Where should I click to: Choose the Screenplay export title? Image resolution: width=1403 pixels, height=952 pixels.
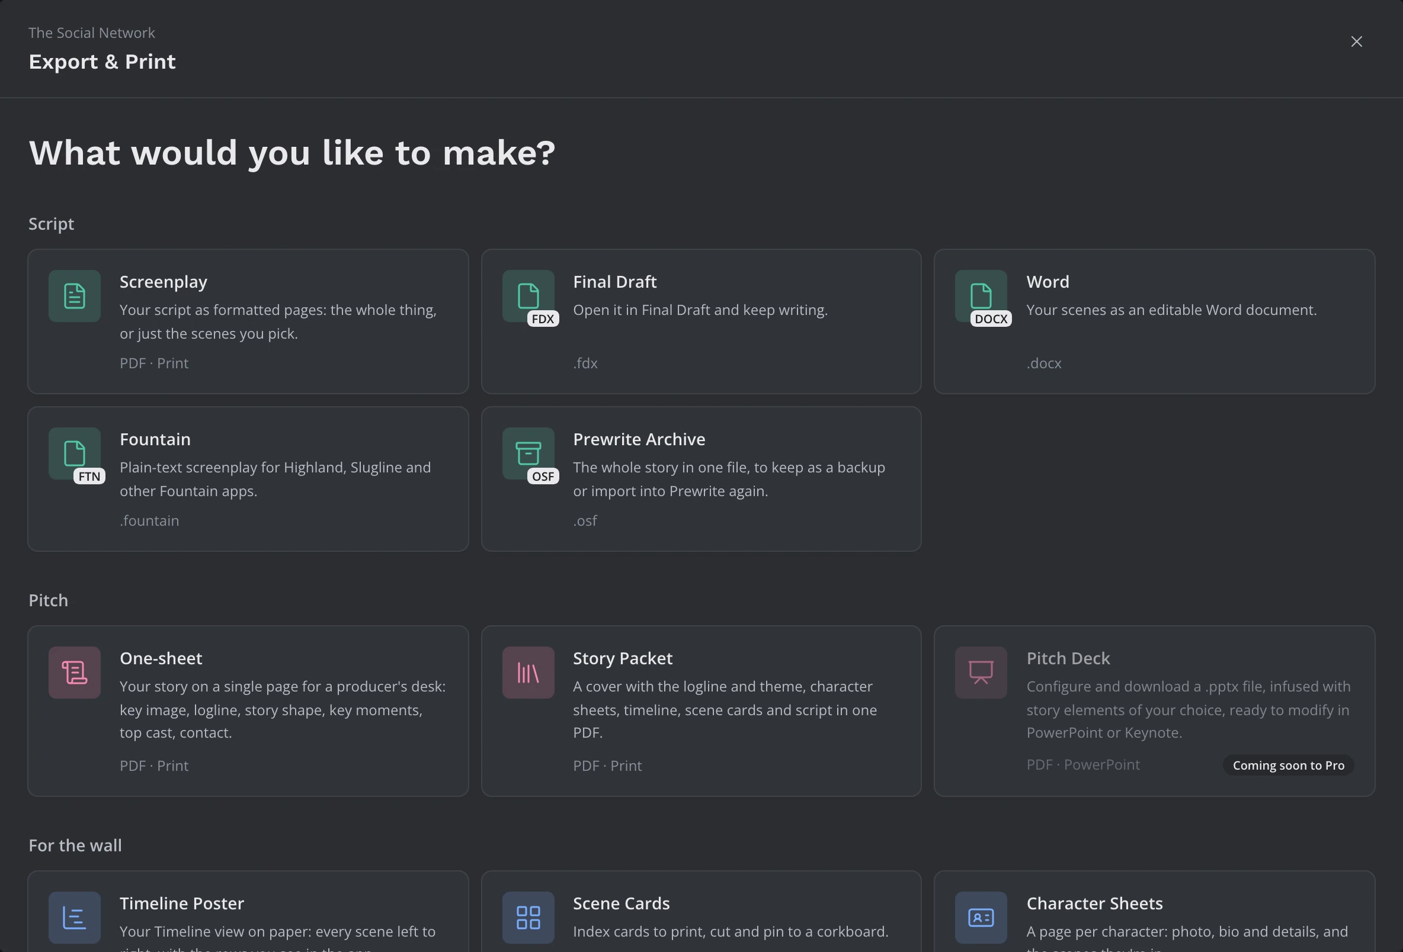point(163,282)
